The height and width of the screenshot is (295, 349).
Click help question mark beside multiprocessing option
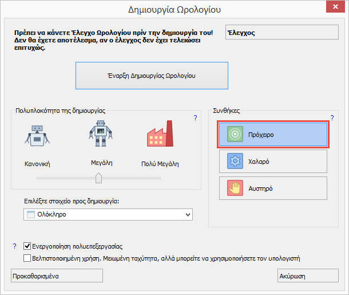15,246
